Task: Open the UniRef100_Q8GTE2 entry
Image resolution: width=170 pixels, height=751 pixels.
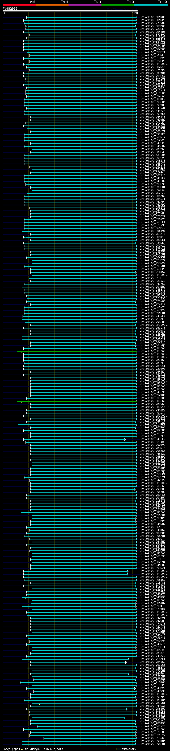Action: 152,99
